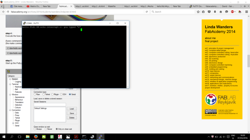Click the Fab Lab Reykjavík logo
250x140 pixels.
click(220, 99)
